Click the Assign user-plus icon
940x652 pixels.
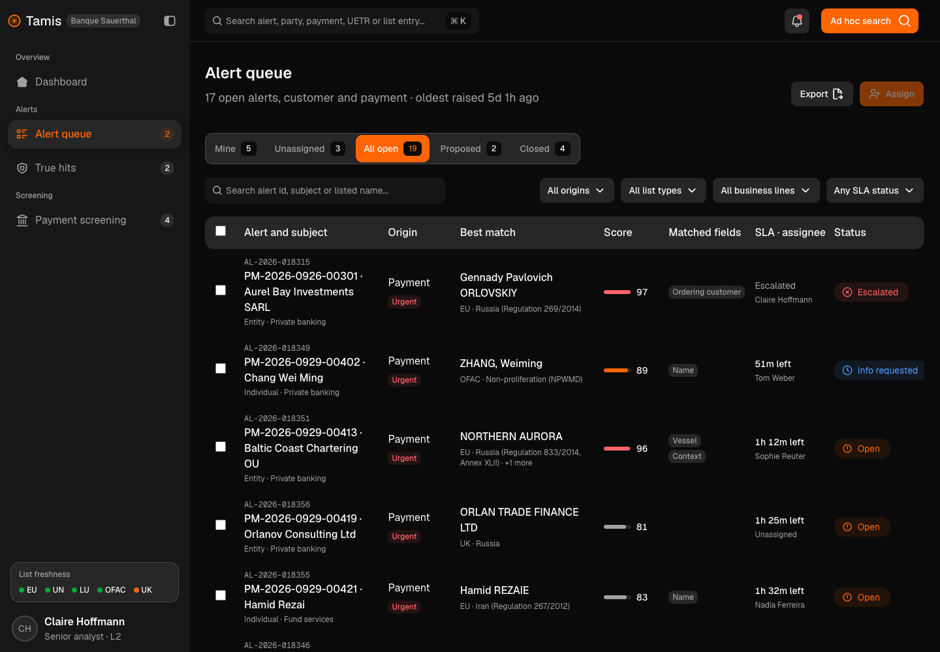(x=875, y=94)
